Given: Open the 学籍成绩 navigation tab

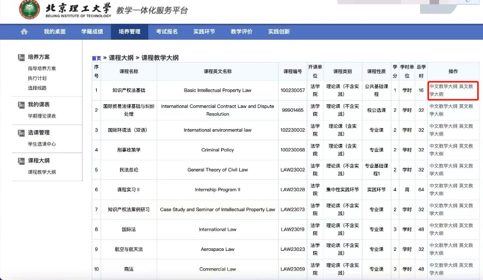Looking at the screenshot, I should pos(92,31).
